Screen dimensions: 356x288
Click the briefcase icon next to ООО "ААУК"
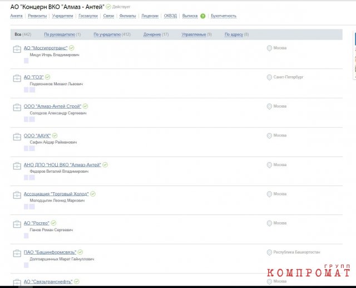point(17,136)
